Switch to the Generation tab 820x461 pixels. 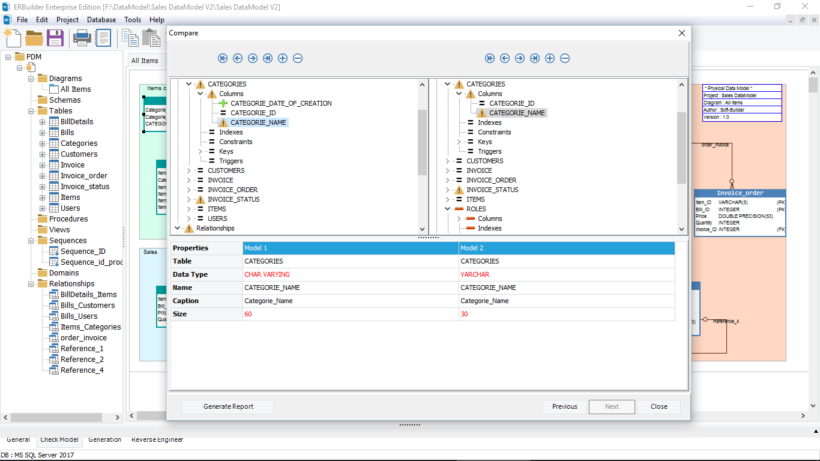(104, 439)
